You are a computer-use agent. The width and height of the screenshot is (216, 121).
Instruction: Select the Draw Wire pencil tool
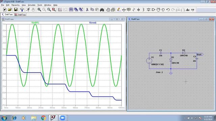tap(119, 10)
